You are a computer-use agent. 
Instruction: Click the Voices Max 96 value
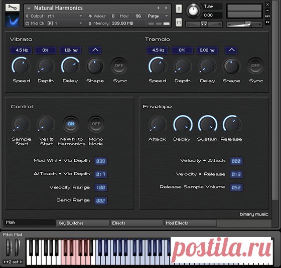pos(138,16)
